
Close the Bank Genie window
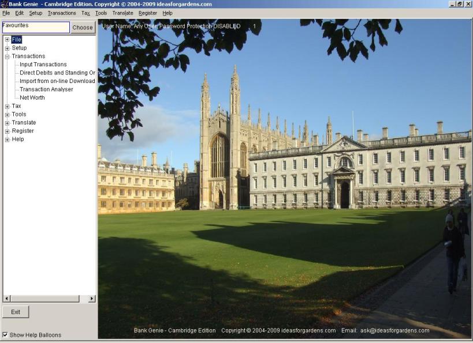tap(467, 4)
